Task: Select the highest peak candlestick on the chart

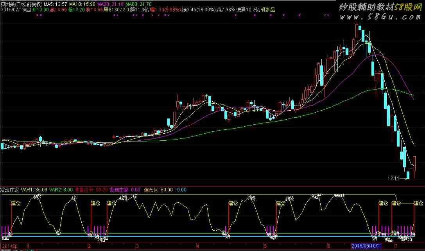Action: pos(357,30)
